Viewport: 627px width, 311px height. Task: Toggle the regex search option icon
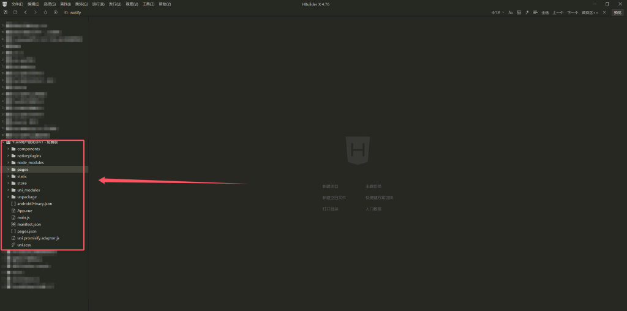tap(527, 12)
